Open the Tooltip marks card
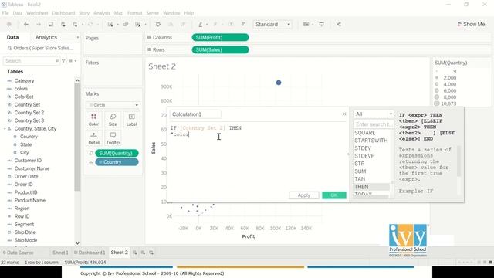494x278 pixels. point(113,138)
